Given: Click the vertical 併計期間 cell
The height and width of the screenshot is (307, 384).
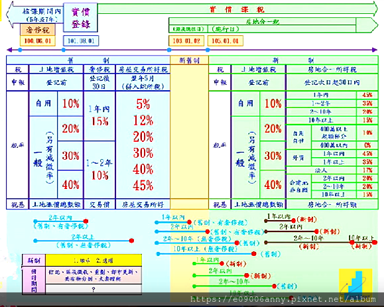Looking at the screenshot, I should tap(34, 280).
